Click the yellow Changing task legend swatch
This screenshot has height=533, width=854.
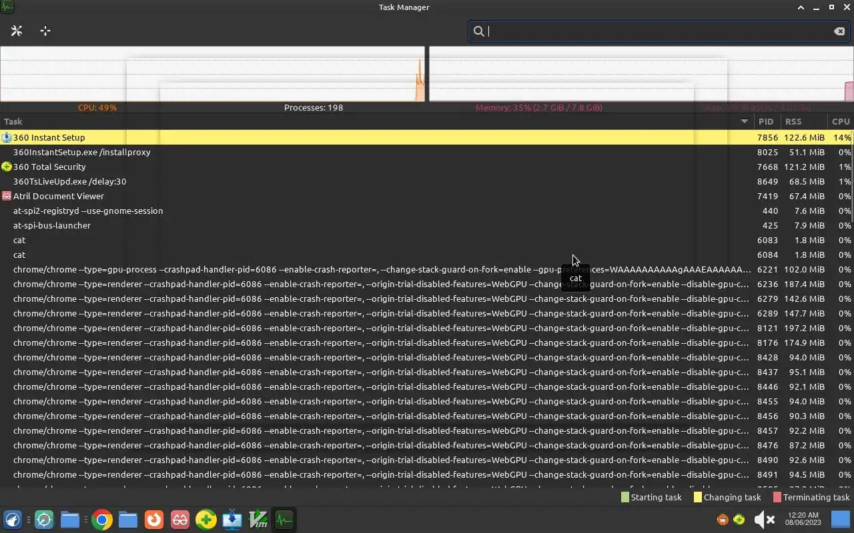(x=698, y=497)
